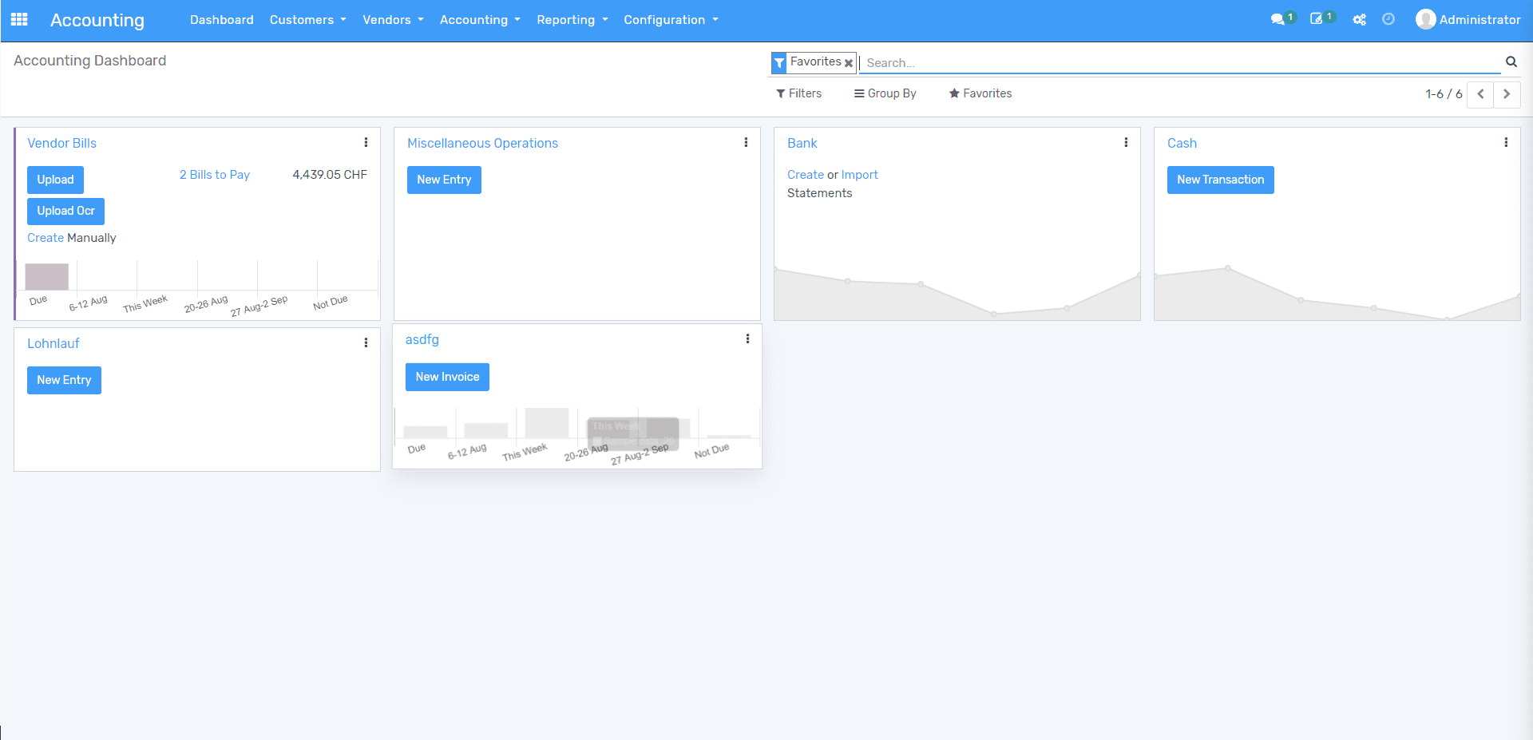1533x740 pixels.
Task: Open Bank card three-dot menu
Action: point(1126,143)
